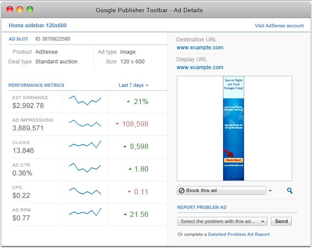Image resolution: width=312 pixels, height=249 pixels.
Task: Open the Last 7 days date range dropdown
Action: point(133,85)
